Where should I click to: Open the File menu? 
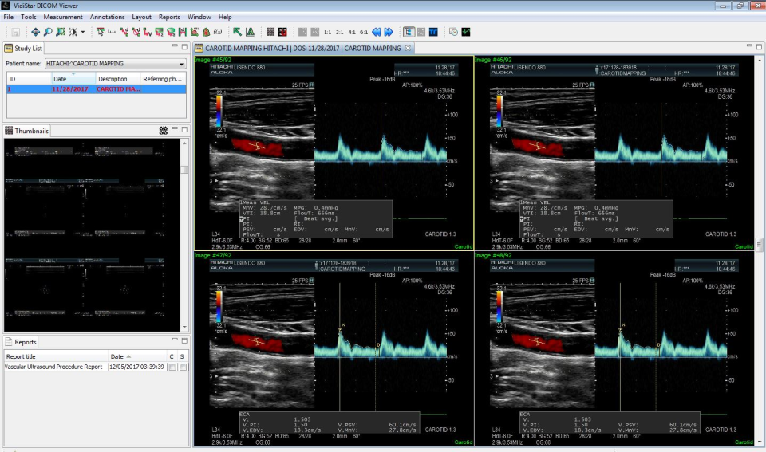pos(9,17)
